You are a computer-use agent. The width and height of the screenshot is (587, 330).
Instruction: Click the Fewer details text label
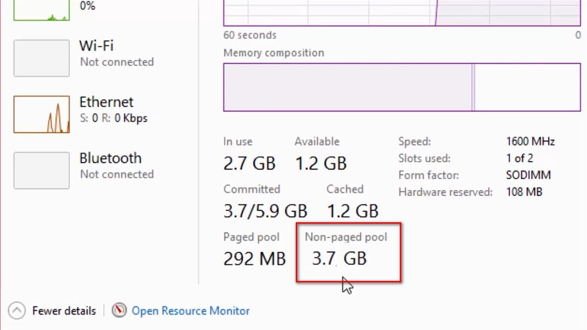pos(64,311)
